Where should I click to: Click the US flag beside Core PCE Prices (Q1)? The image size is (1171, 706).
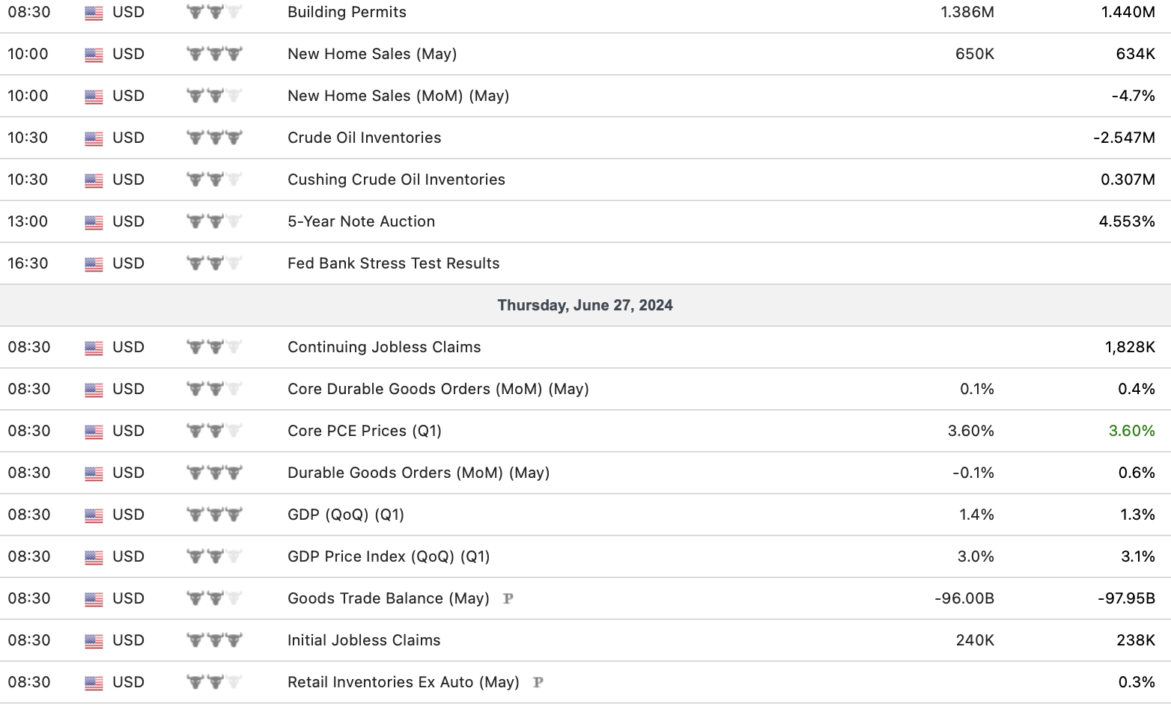(x=94, y=432)
